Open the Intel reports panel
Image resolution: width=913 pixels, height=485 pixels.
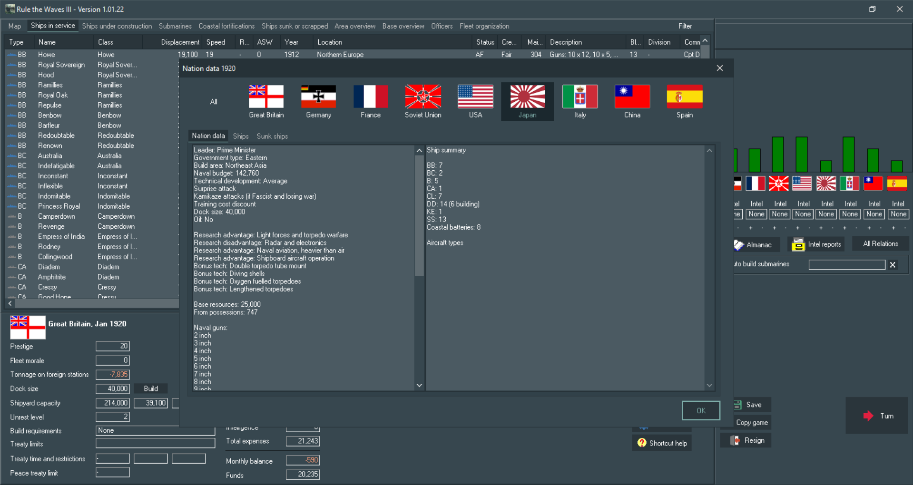[815, 244]
